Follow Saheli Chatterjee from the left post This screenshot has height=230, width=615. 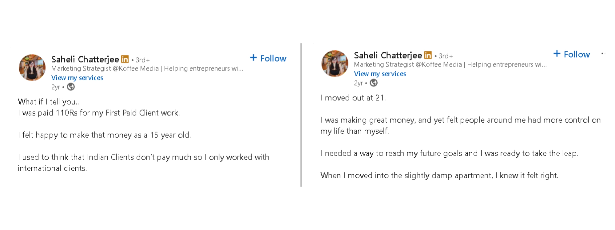[x=268, y=58]
